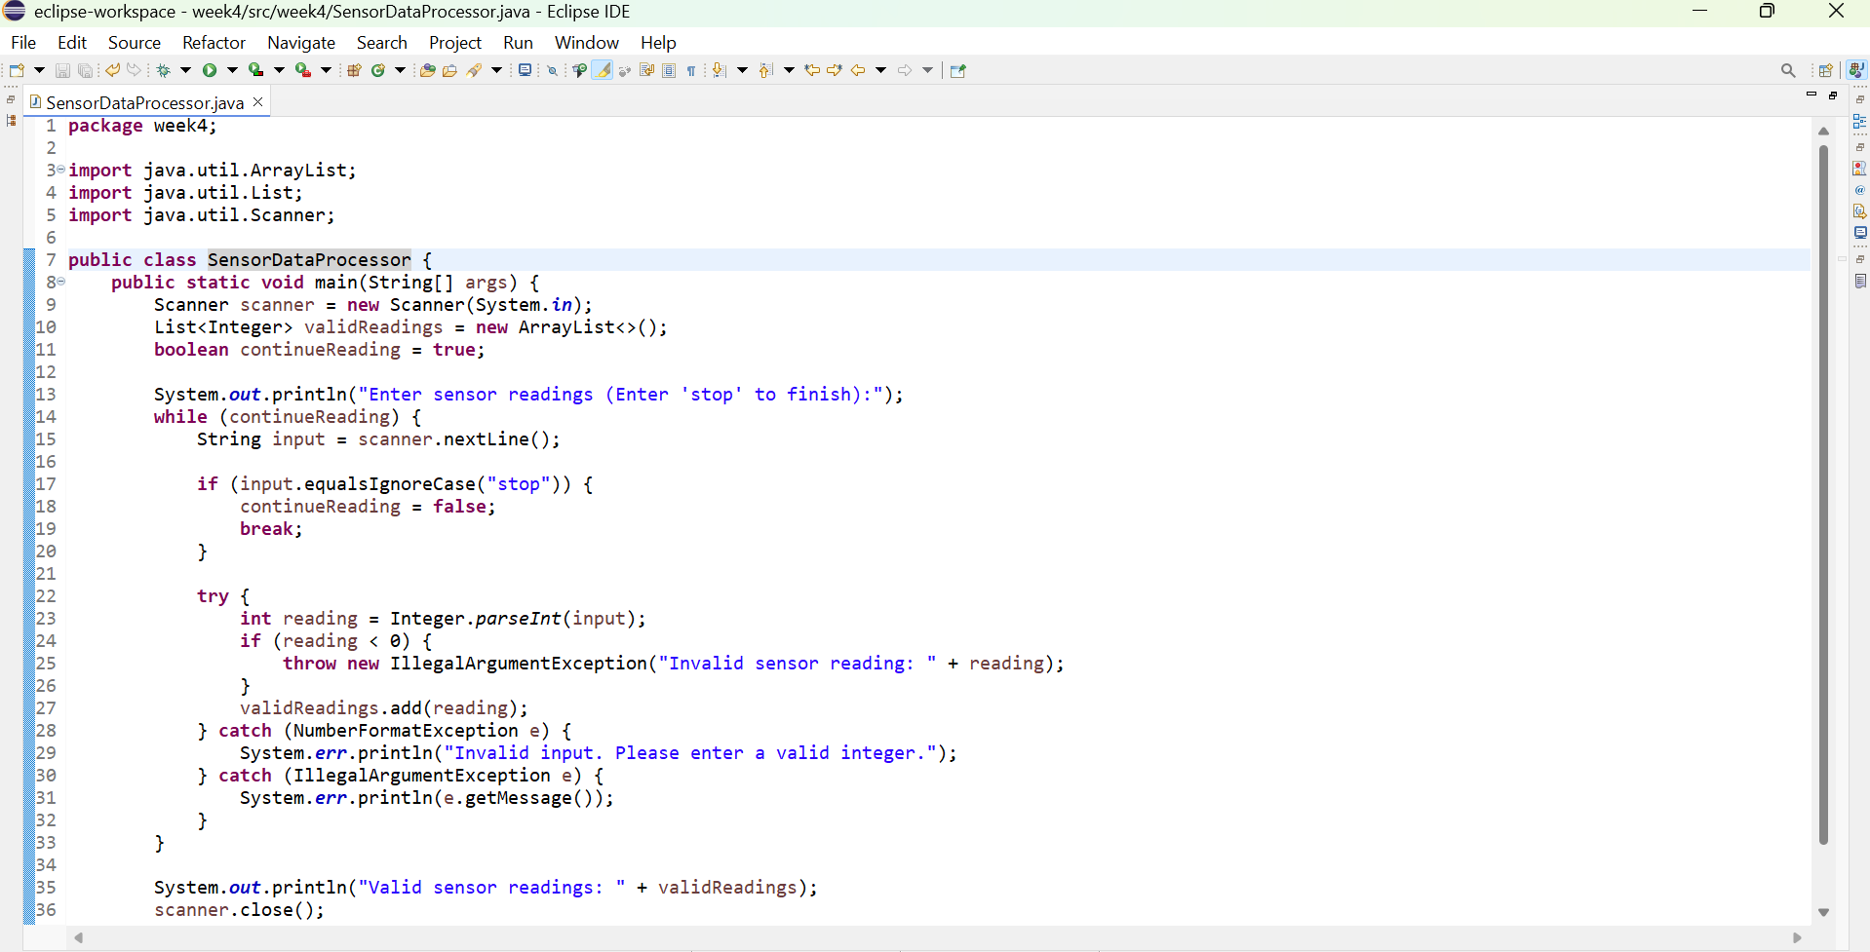1870x952 pixels.
Task: Click the Open Task folder icon
Action: [449, 70]
